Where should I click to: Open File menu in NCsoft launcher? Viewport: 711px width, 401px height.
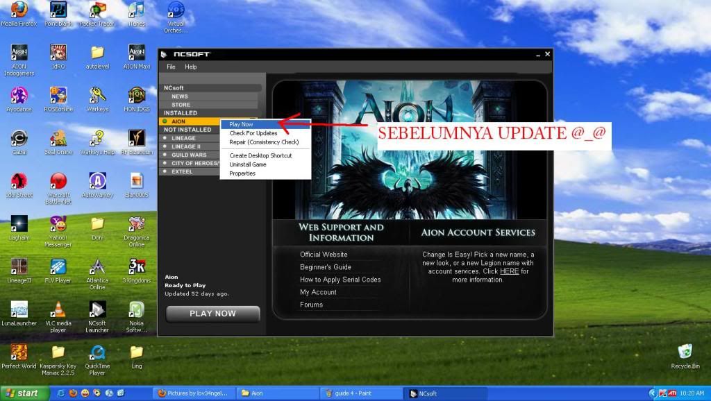pos(171,67)
